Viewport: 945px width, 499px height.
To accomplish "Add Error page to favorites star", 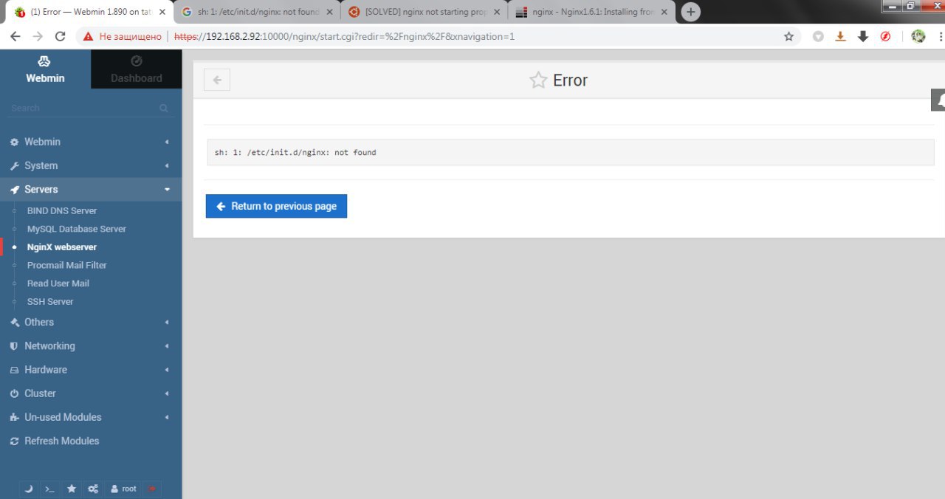I will click(x=538, y=80).
